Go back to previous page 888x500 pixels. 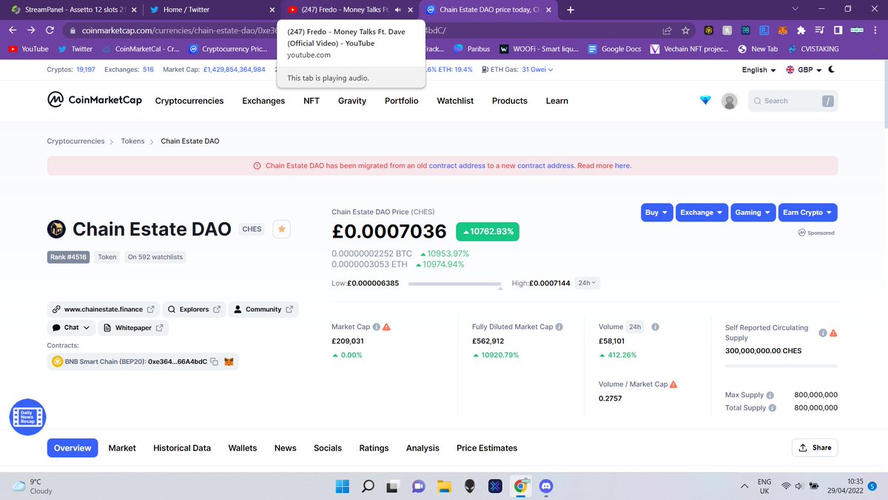click(13, 30)
